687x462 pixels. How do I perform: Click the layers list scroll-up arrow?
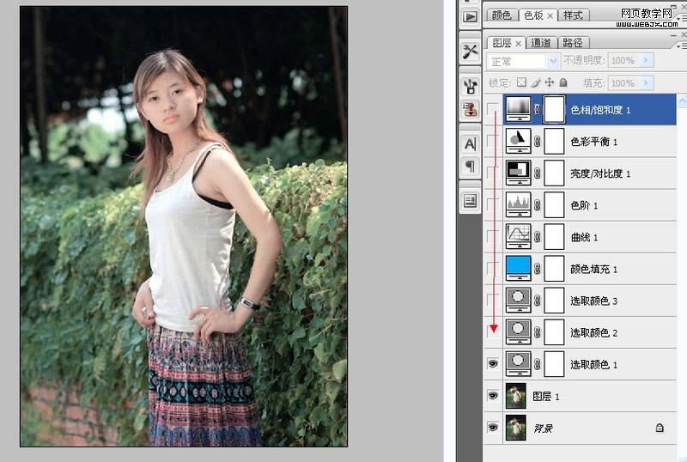click(x=682, y=101)
